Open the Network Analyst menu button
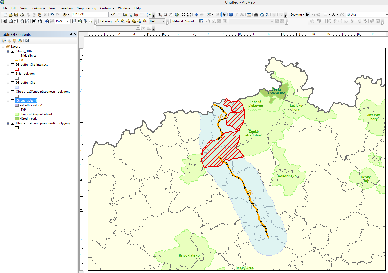Screen dimensions: 388x273 tap(184, 21)
